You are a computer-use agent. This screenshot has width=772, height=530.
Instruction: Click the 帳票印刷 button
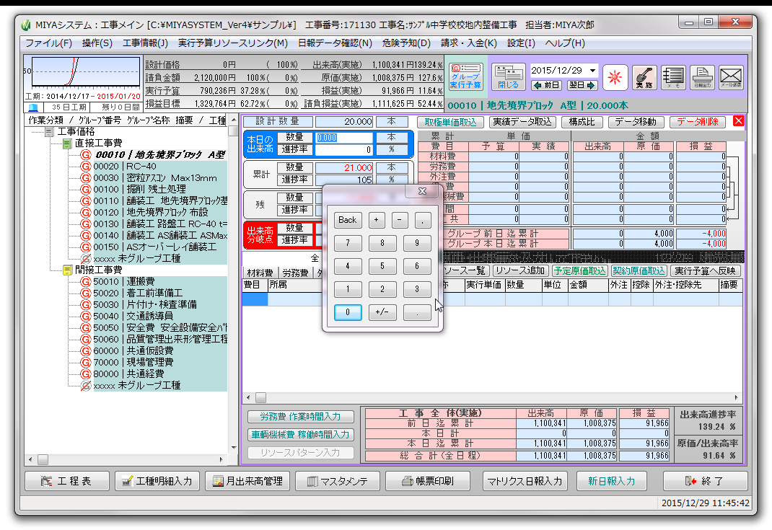427,481
